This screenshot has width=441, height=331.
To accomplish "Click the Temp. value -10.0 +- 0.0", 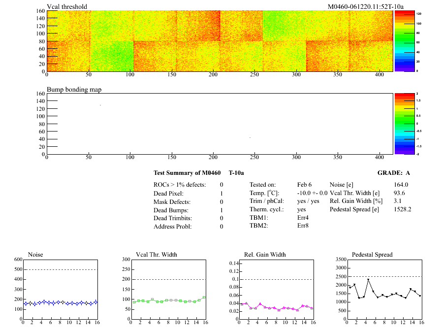I will [x=313, y=193].
